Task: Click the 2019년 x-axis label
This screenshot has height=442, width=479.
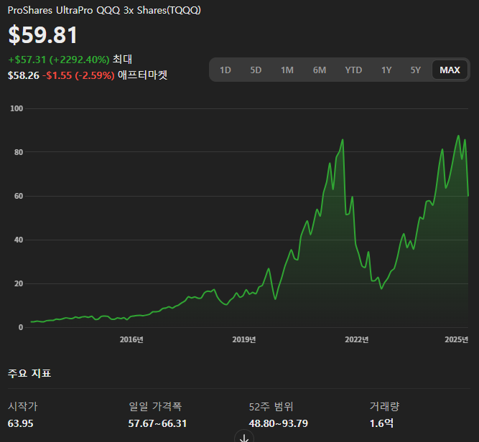Action: click(243, 339)
